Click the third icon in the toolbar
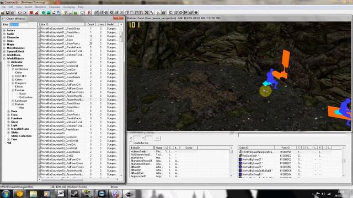Image resolution: width=353 pixels, height=198 pixels. pos(13,13)
